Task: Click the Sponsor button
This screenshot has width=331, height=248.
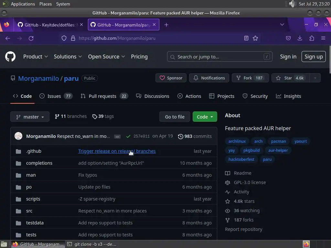Action: [171, 78]
